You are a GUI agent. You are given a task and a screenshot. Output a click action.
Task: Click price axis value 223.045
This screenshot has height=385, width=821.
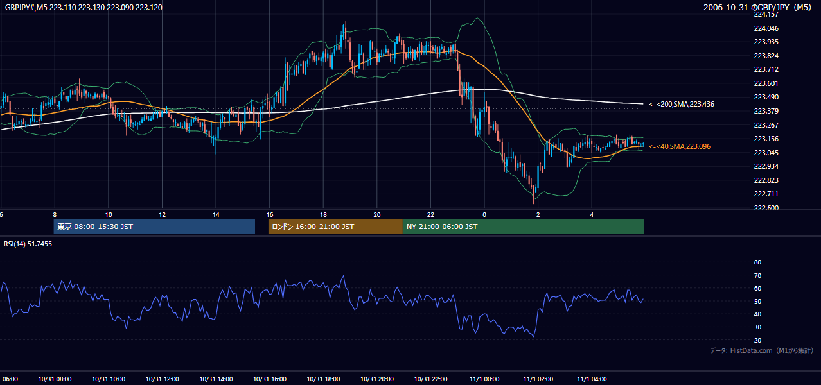click(766, 153)
